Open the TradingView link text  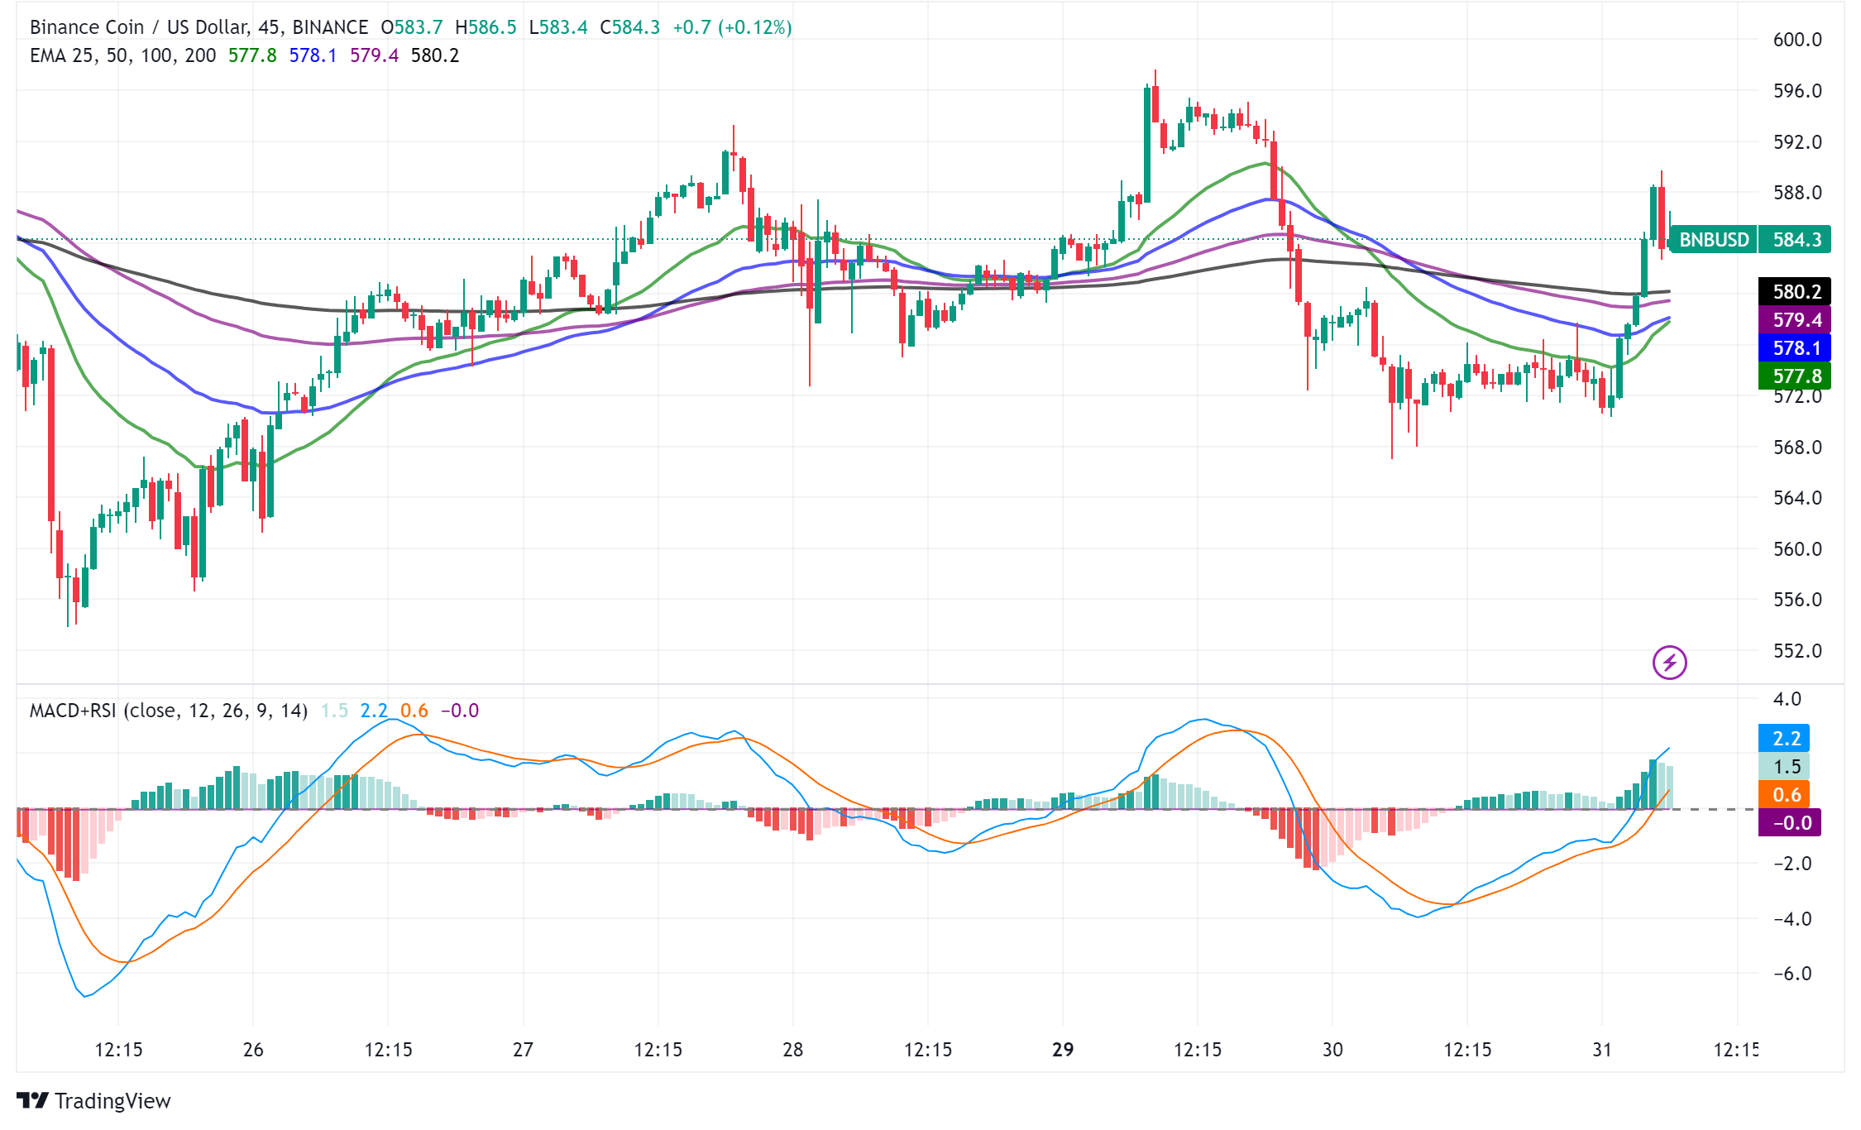click(112, 1100)
